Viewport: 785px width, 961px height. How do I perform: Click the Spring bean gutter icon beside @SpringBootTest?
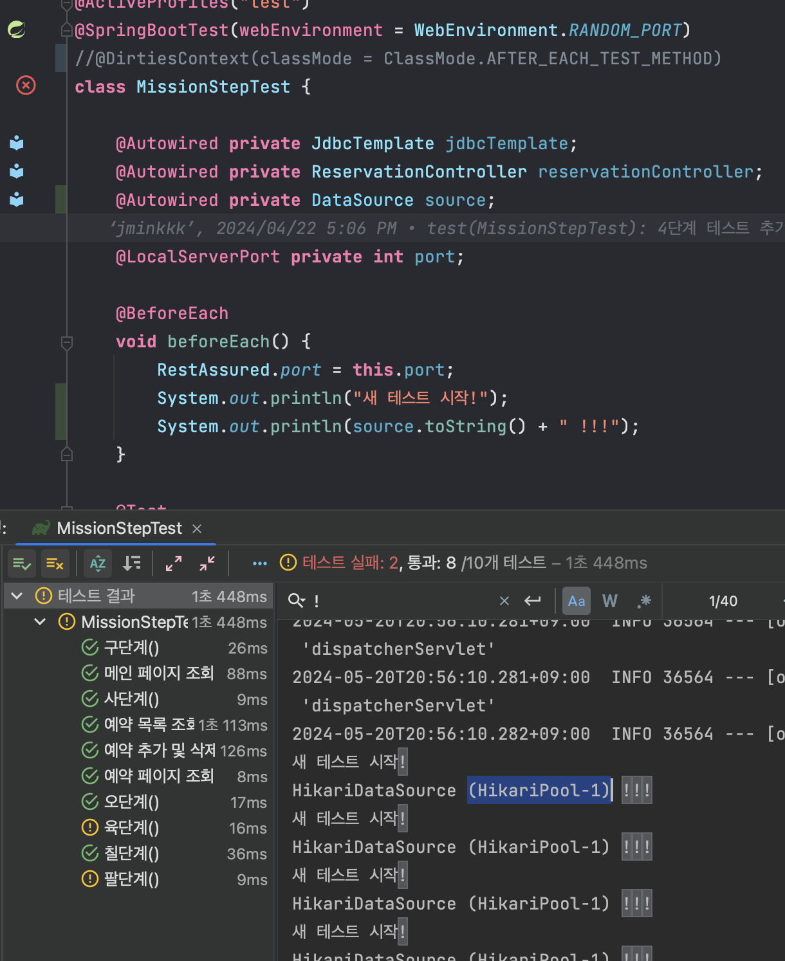[17, 30]
